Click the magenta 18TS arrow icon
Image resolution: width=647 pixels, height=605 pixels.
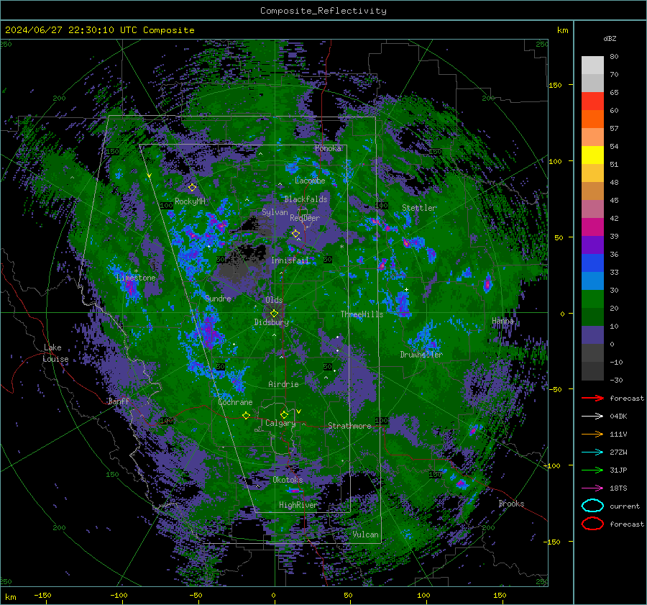[592, 488]
